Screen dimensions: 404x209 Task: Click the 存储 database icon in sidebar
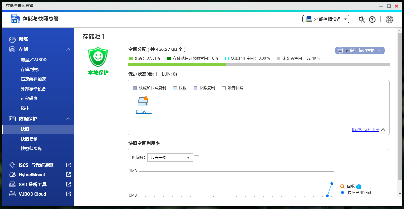click(12, 49)
